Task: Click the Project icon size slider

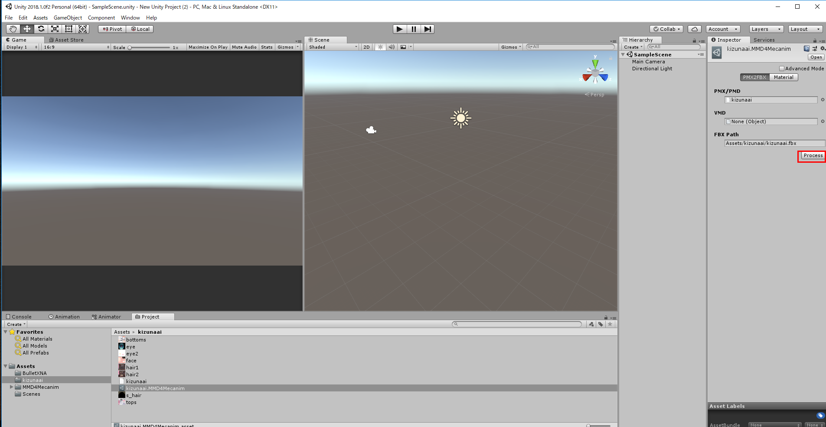Action: point(598,426)
